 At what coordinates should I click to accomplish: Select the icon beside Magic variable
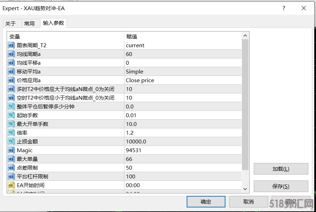click(11, 150)
